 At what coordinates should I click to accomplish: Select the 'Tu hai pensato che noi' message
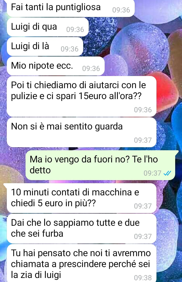point(81,263)
